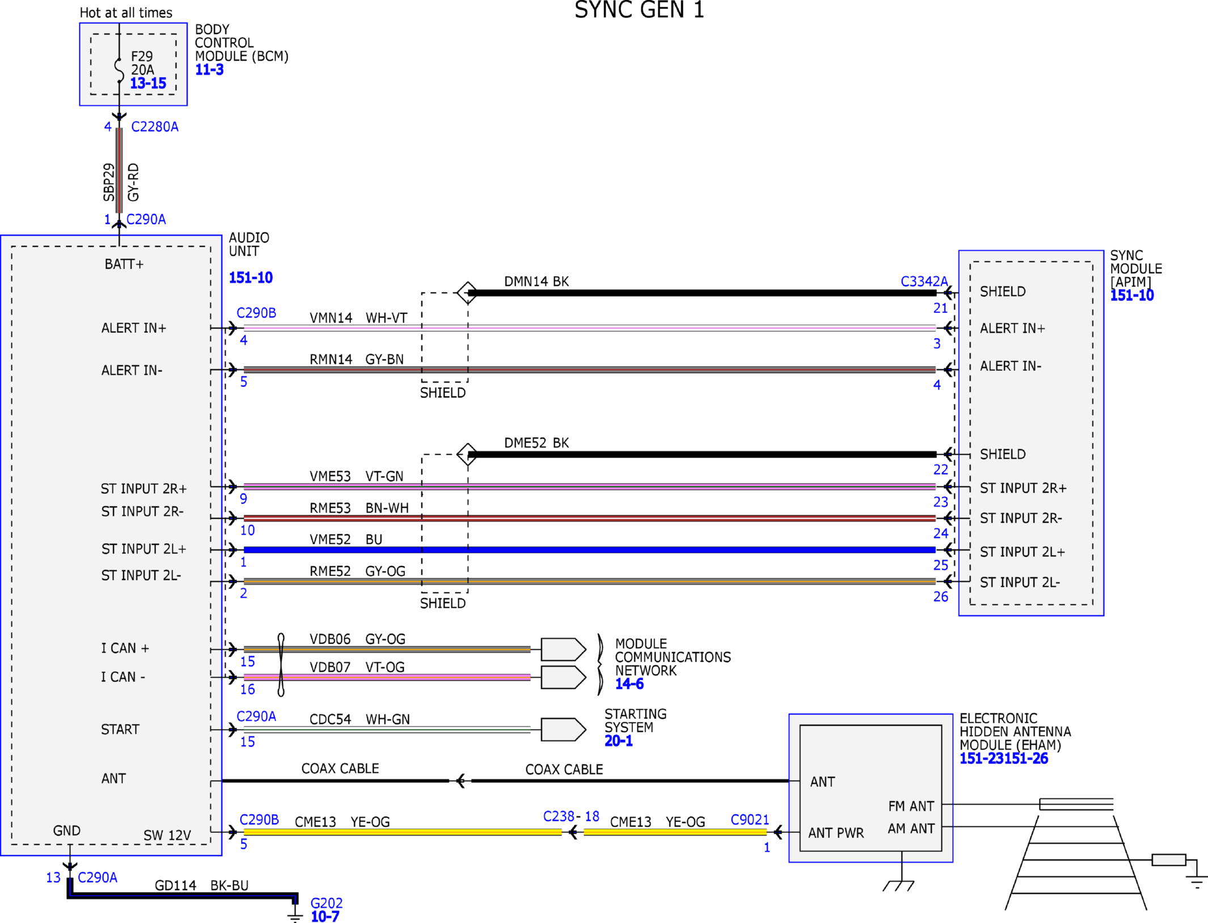
Task: Click the VDB07 VT-OG off-page arrow
Action: pyautogui.click(x=563, y=677)
